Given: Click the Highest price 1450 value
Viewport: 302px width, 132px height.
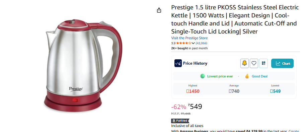Looking at the screenshot, I should 193,91.
